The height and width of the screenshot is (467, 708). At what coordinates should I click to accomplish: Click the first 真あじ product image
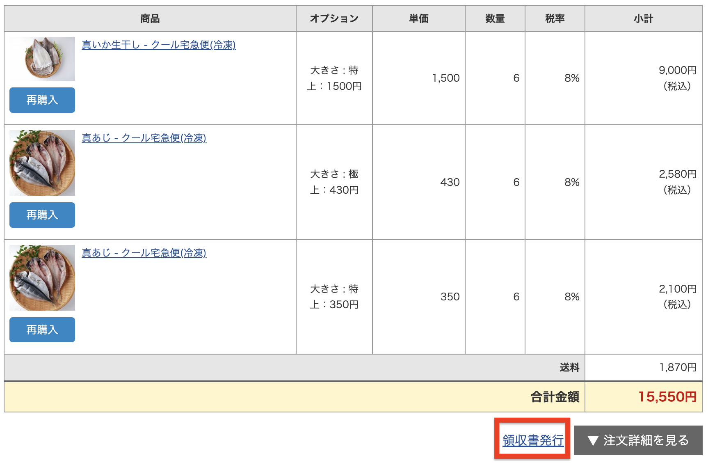tap(41, 163)
